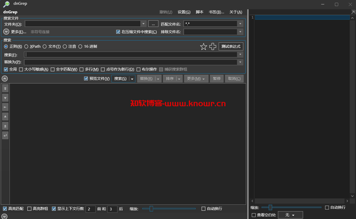Click the star bookmark icon
This screenshot has width=356, height=219.
204,46
